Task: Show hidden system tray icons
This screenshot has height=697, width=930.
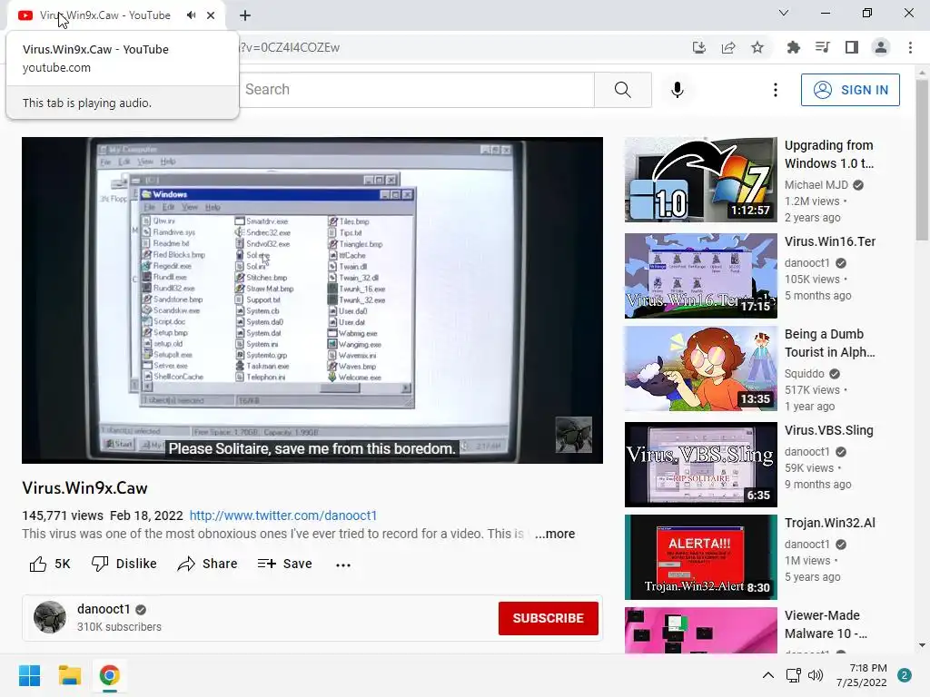Action: tap(767, 675)
